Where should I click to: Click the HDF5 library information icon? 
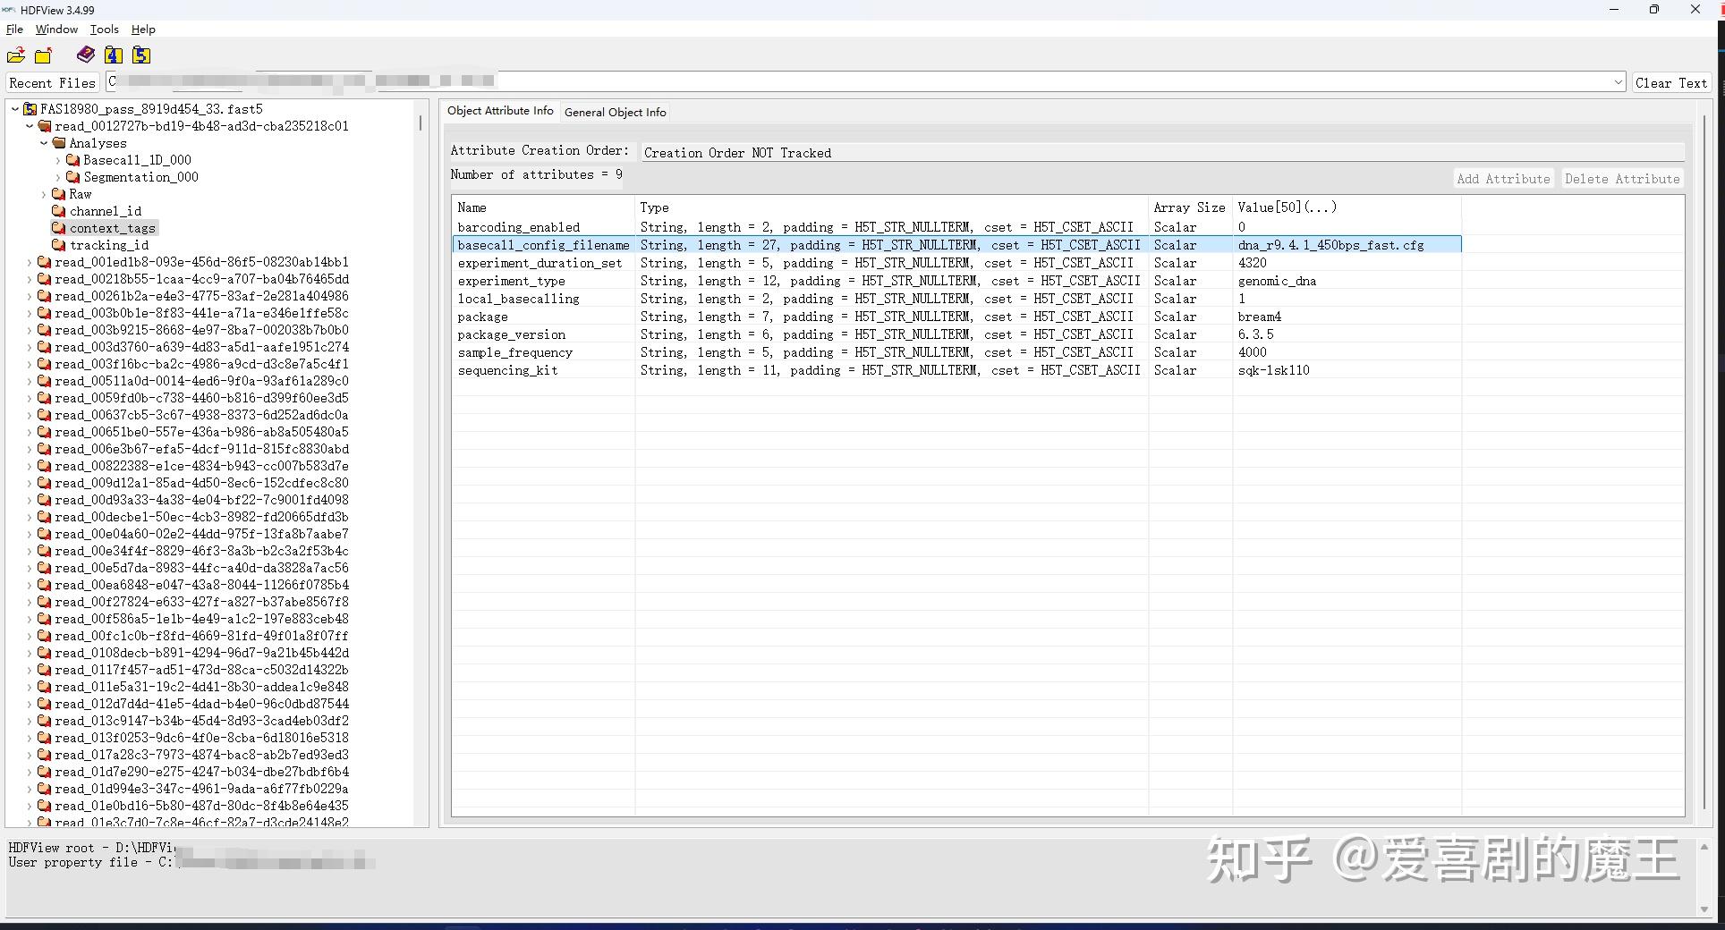140,55
